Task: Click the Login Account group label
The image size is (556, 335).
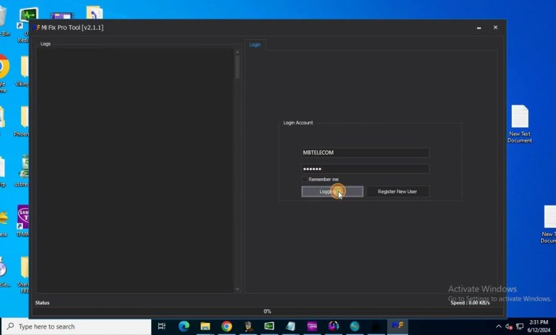Action: [298, 123]
